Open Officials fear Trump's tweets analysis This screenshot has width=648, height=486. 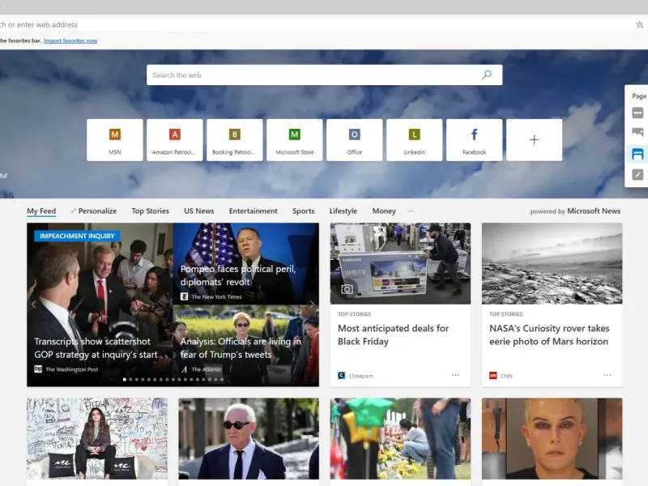pyautogui.click(x=241, y=348)
